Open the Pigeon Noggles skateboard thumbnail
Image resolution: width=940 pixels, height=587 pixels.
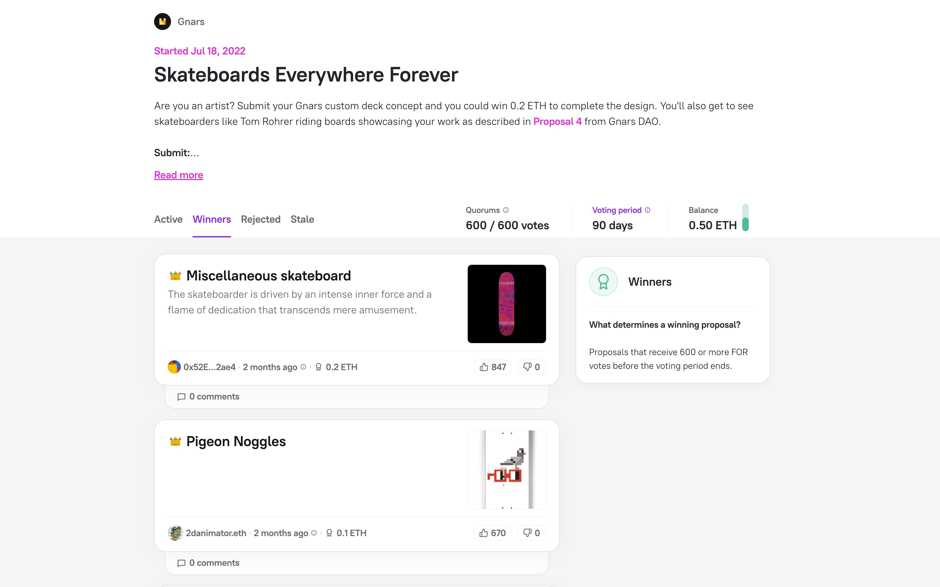507,469
